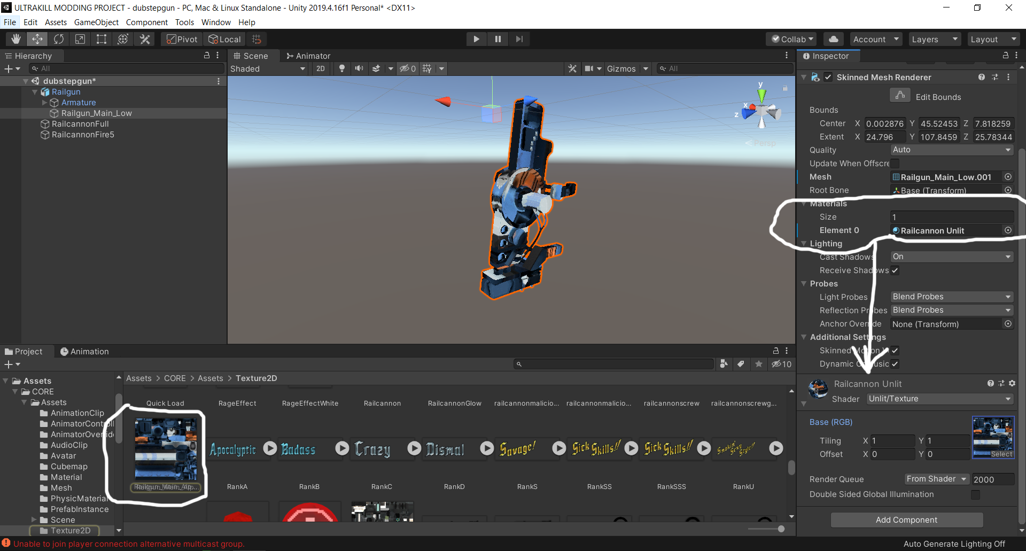
Task: Play the RankA Apocalyptic asset preview
Action: pos(270,448)
